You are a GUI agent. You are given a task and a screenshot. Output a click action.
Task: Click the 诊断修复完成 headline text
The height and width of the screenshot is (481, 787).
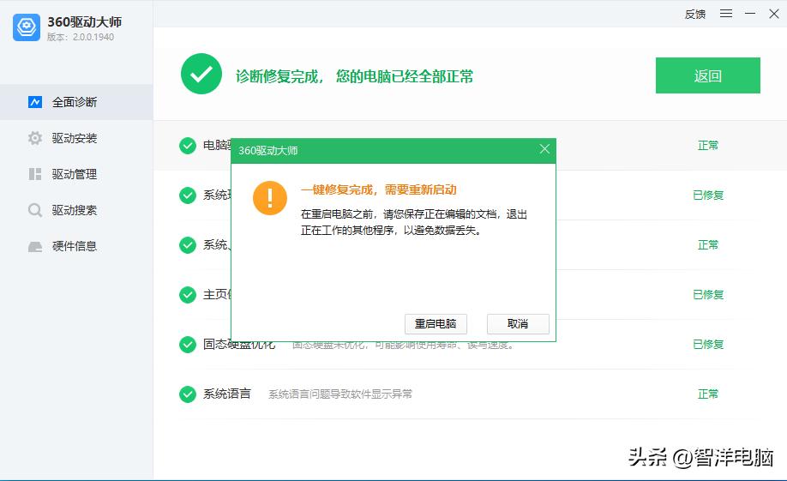pos(354,76)
